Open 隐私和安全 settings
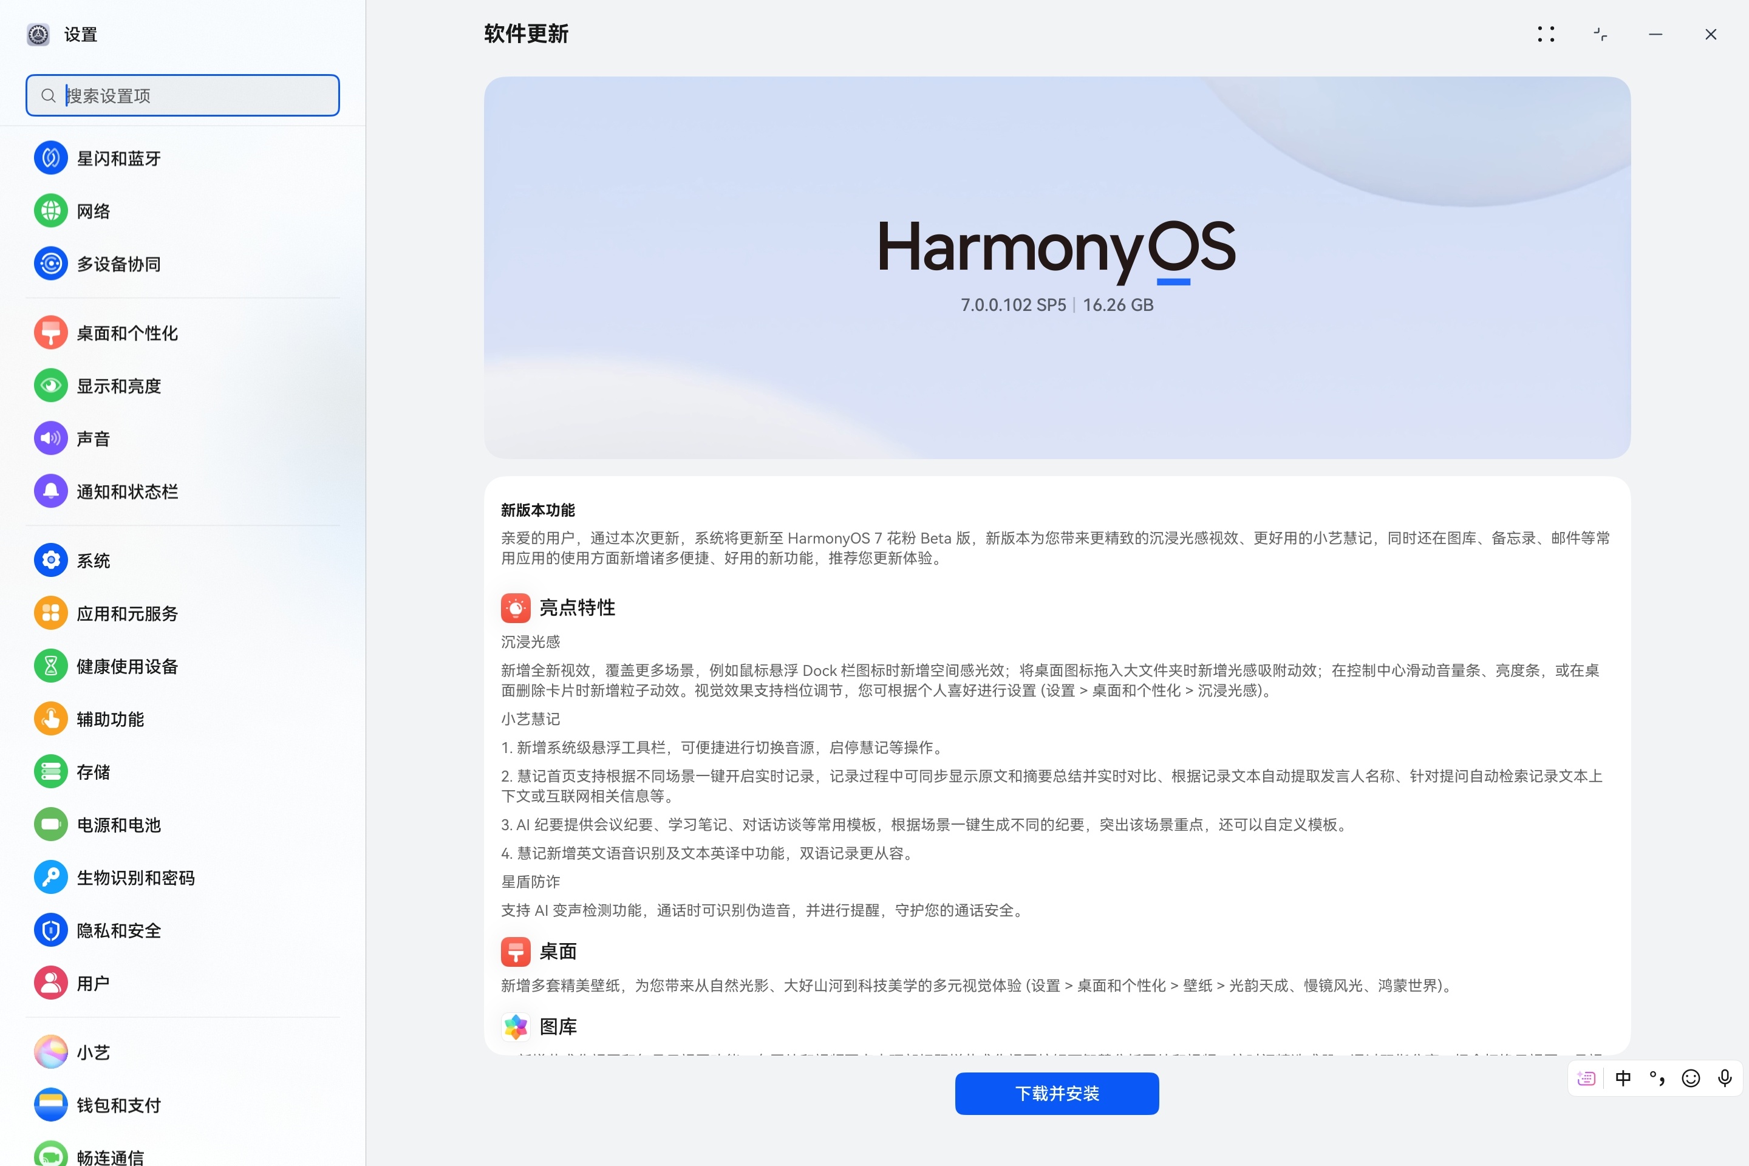Image resolution: width=1749 pixels, height=1166 pixels. 183,930
